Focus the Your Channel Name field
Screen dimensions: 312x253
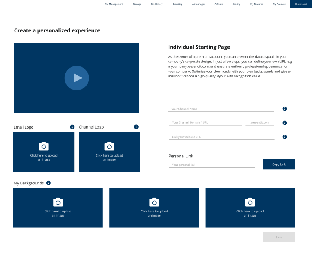[221, 109]
